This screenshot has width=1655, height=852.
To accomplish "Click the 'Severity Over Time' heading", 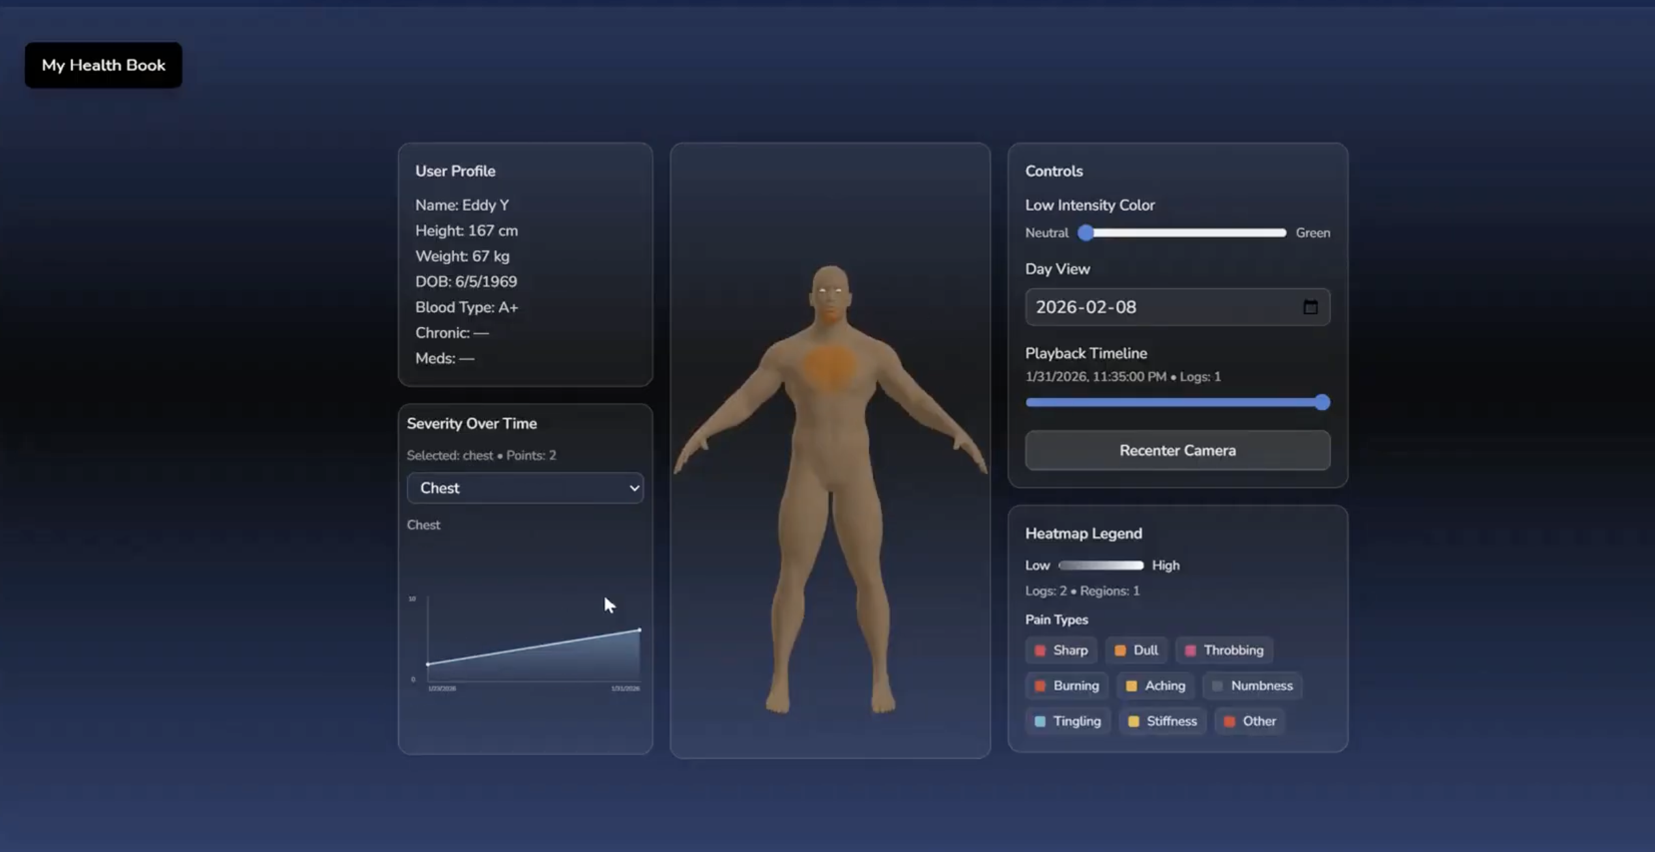I will pos(472,423).
